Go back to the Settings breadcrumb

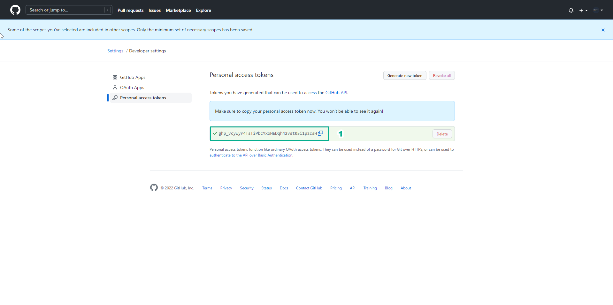click(x=115, y=51)
